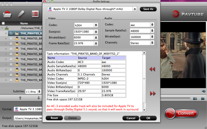The image size is (207, 129).
Task: Start conversion with the Convert button
Action: [x=181, y=113]
